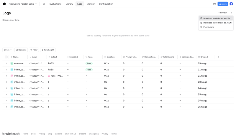Click the Completion... column header
236x138 pixels.
pyautogui.click(x=149, y=57)
